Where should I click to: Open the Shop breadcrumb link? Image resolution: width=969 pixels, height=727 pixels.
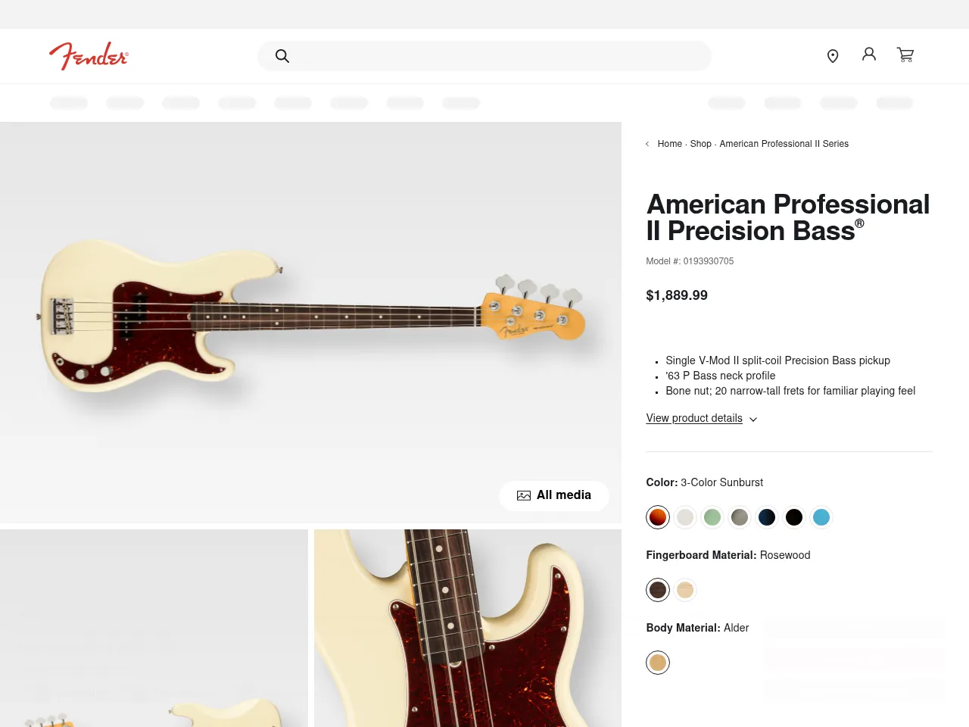click(x=700, y=144)
